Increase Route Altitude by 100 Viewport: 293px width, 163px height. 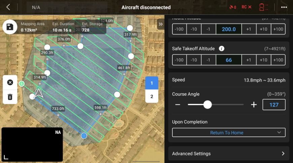[278, 29]
